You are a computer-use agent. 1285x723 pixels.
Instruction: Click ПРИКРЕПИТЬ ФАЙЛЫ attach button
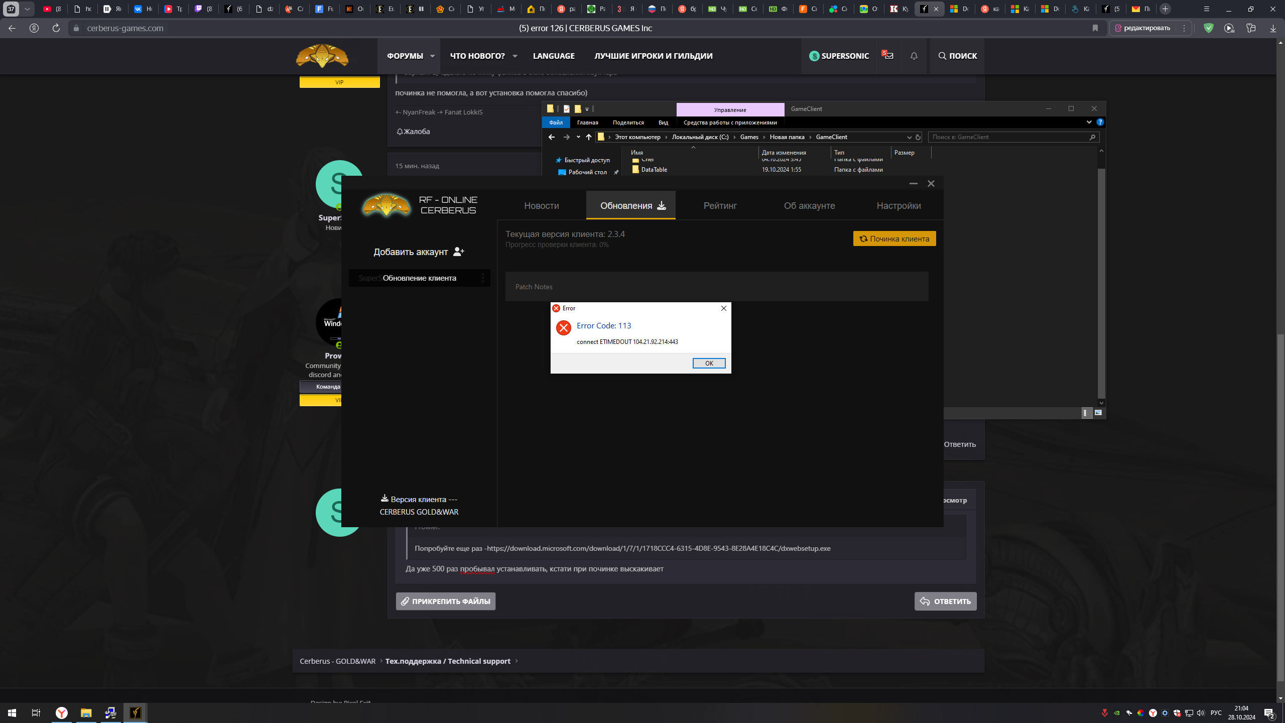(x=445, y=601)
